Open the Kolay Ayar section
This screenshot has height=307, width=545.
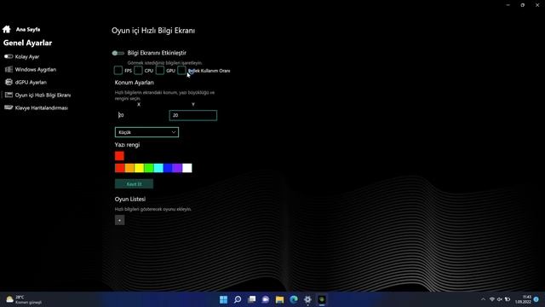(26, 57)
